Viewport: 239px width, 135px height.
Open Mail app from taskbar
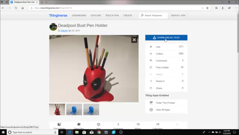tap(91, 132)
